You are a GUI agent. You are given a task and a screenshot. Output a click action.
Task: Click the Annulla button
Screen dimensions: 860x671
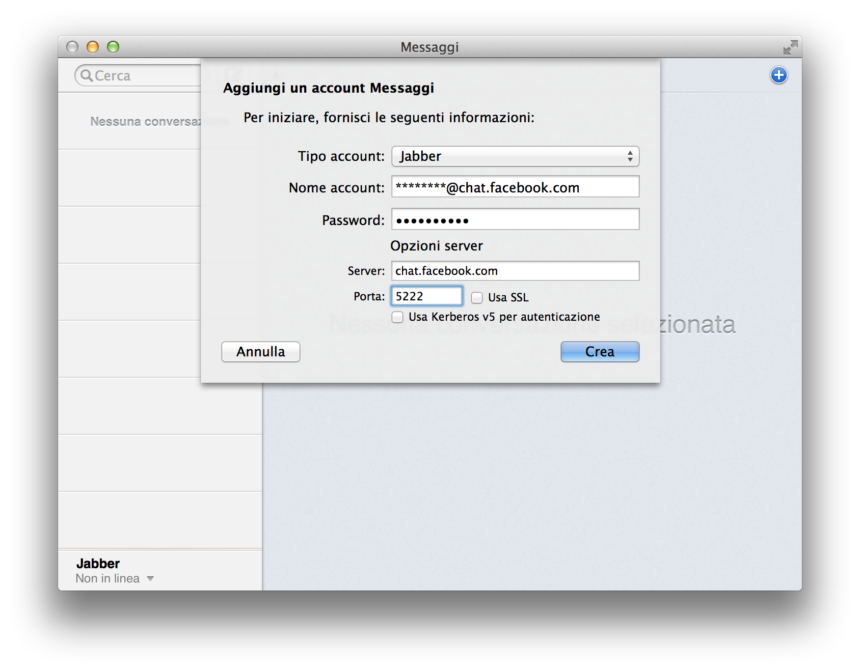point(261,352)
